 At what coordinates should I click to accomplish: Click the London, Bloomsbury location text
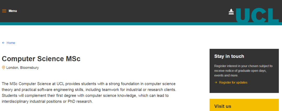[x=22, y=68]
